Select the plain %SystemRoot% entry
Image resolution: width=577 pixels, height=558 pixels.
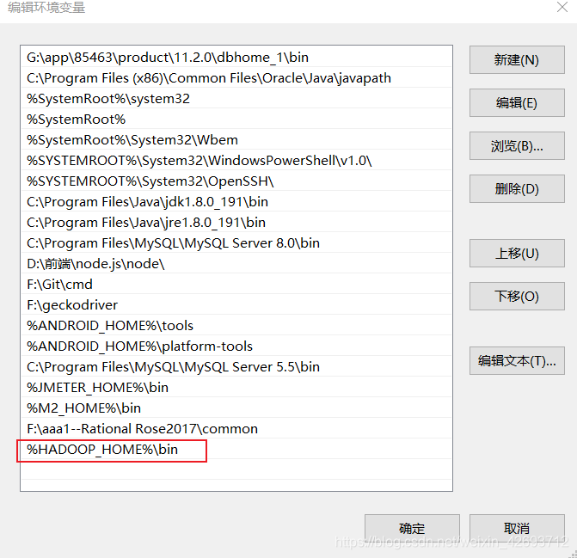[x=236, y=120]
